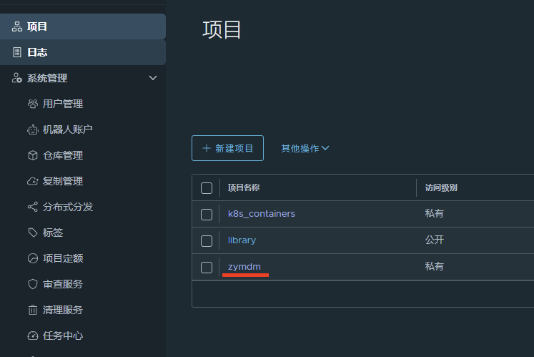The image size is (534, 357).
Task: Tick the k8s_containers row checkbox
Action: [207, 214]
